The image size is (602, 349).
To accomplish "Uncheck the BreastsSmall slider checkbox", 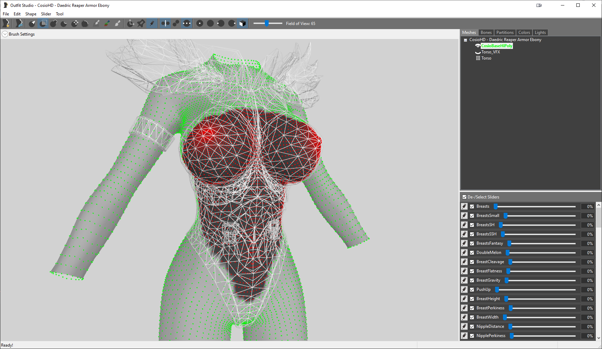I will pos(472,216).
